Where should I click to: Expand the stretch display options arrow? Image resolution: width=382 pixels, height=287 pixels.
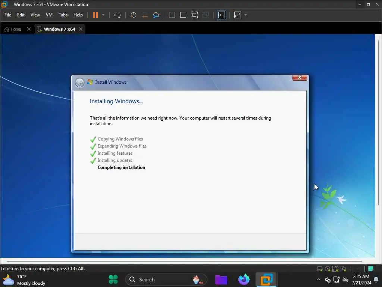(x=245, y=15)
